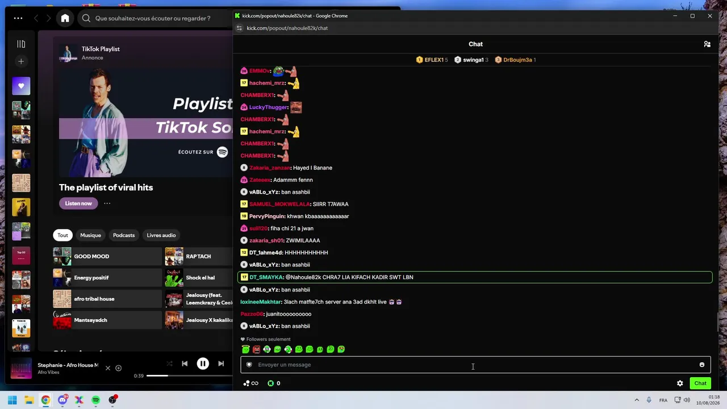The width and height of the screenshot is (727, 409).
Task: Open Spotify three-dot main menu
Action: [x=18, y=18]
